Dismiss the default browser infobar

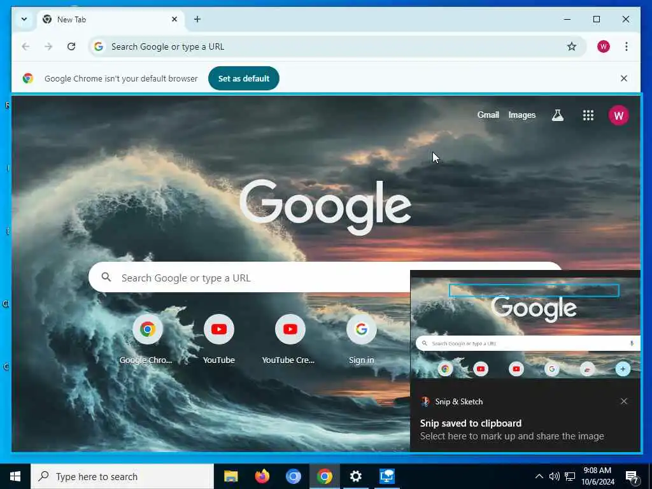point(624,78)
